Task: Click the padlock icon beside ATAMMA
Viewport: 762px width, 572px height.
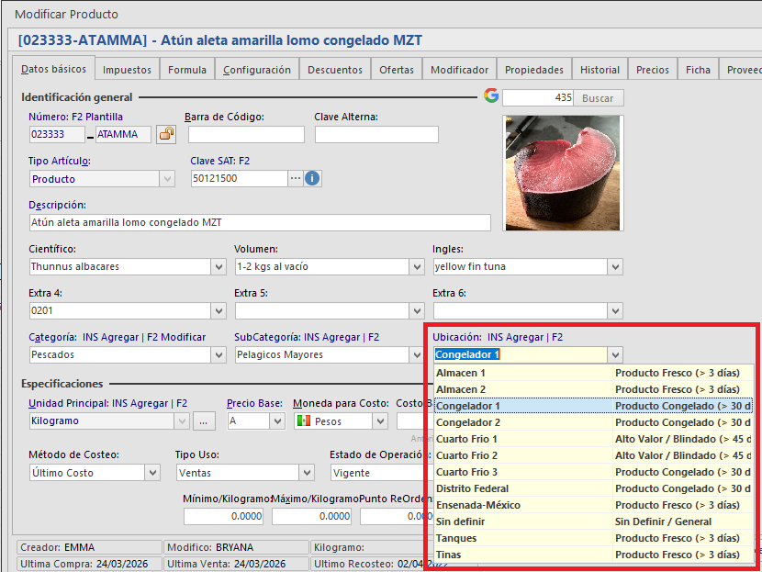Action: click(x=166, y=134)
